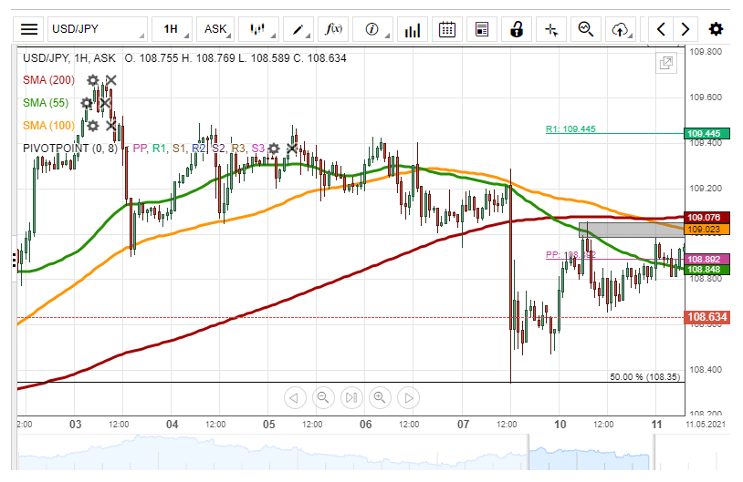Viewport: 743px width, 482px height.
Task: Zoom out using bottom magnifier minus button
Action: [322, 397]
